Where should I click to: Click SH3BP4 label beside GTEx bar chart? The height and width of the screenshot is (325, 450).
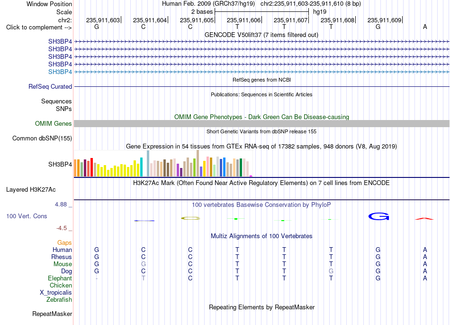(x=60, y=164)
